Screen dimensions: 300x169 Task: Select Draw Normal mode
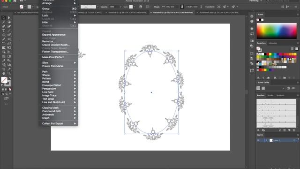(3, 94)
